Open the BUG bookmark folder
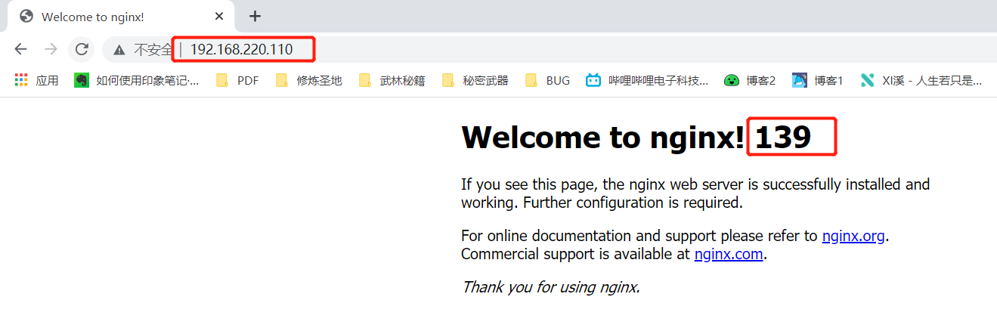 [547, 80]
